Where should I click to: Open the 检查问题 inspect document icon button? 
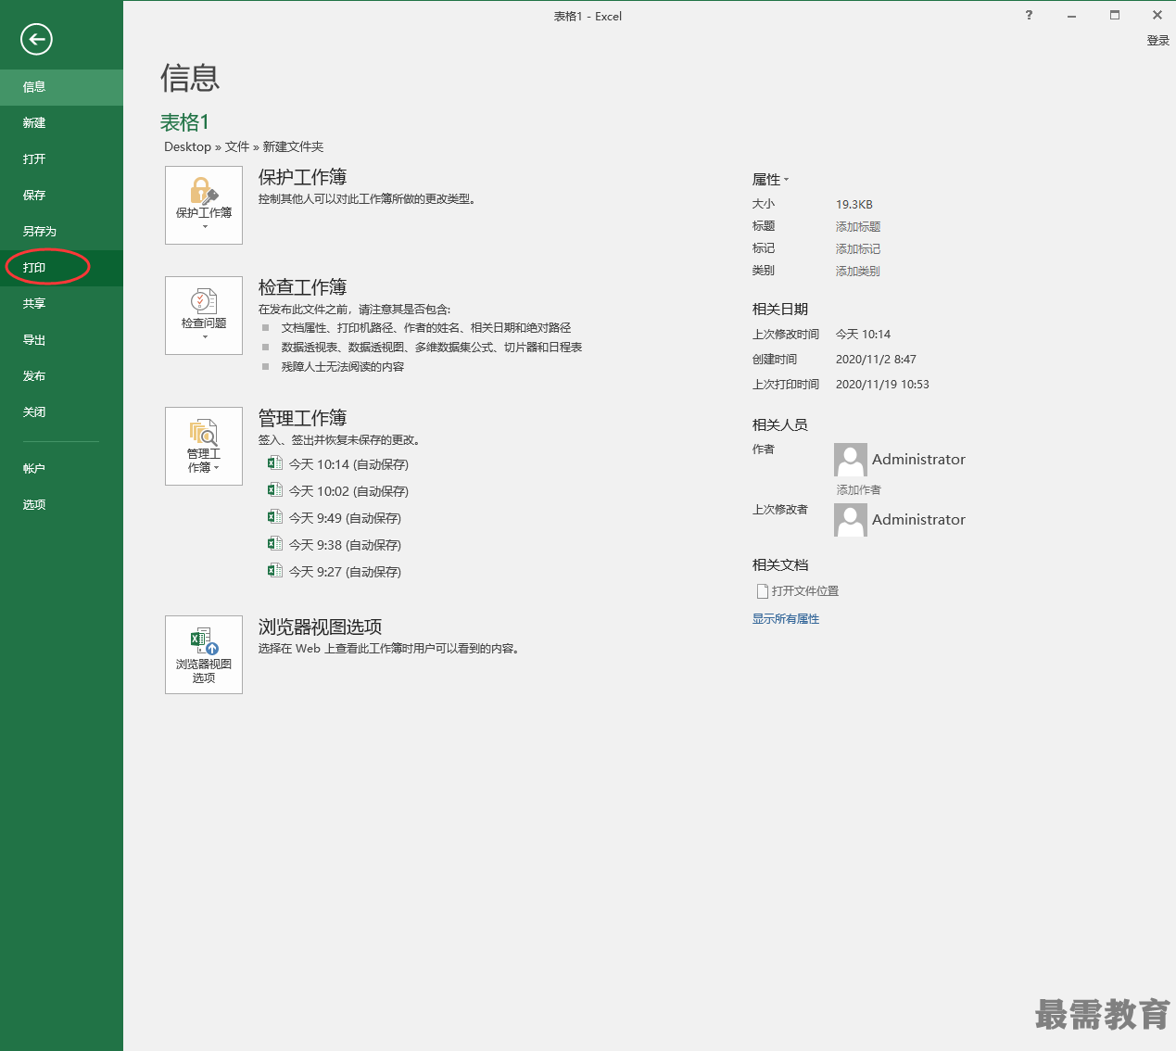pyautogui.click(x=204, y=315)
